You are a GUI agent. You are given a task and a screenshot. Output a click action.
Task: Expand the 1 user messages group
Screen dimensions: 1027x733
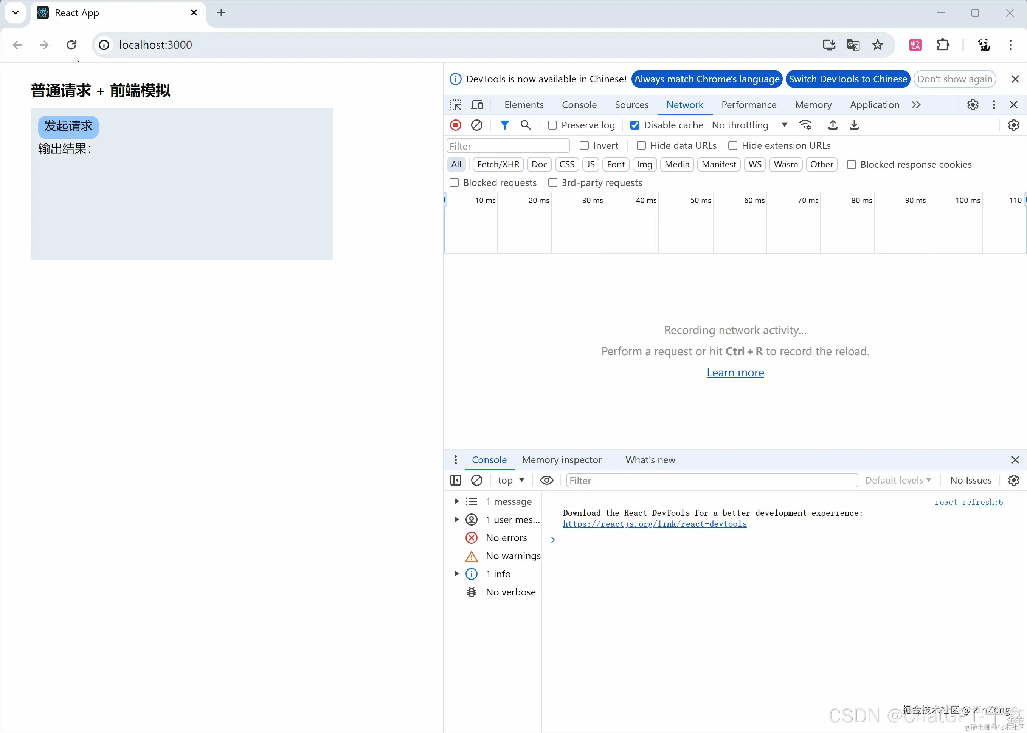[457, 520]
